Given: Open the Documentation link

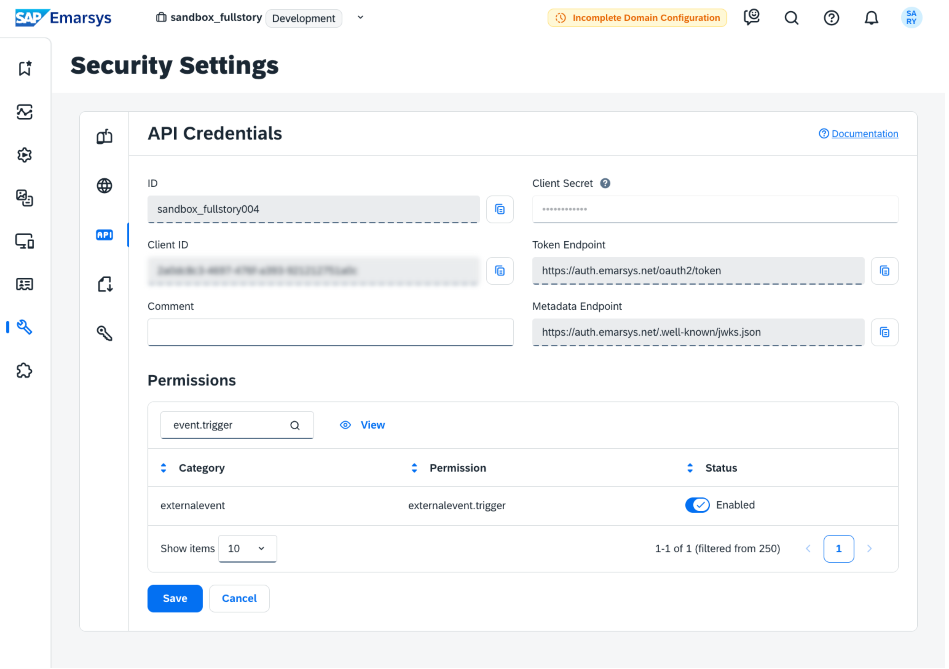Looking at the screenshot, I should 864,133.
